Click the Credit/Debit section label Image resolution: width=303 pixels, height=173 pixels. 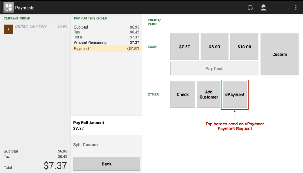coord(154,22)
